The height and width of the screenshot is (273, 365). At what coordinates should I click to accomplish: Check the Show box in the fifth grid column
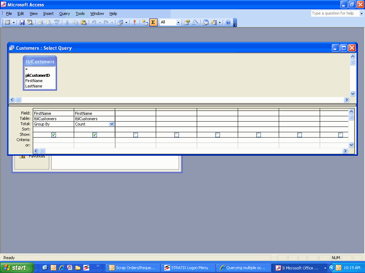pyautogui.click(x=217, y=135)
